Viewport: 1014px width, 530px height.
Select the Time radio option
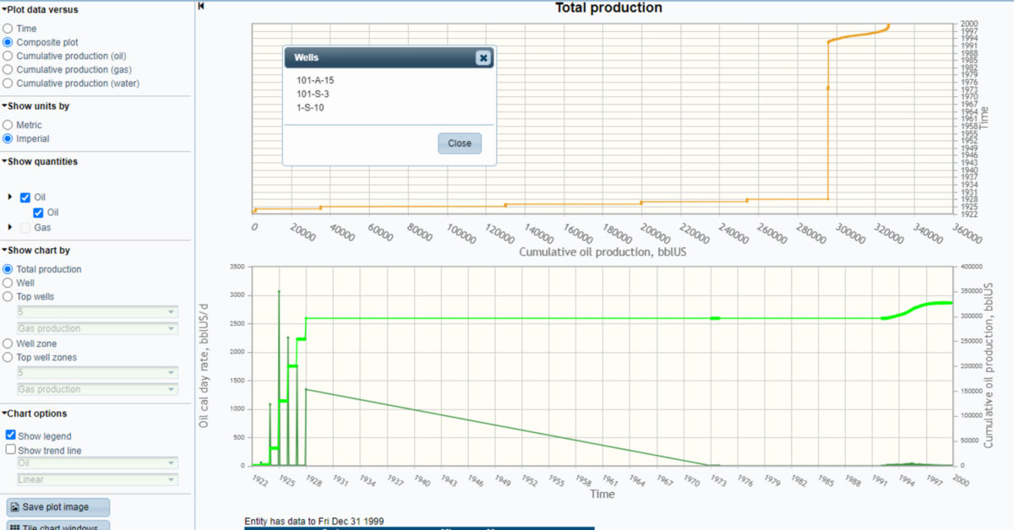[8, 29]
